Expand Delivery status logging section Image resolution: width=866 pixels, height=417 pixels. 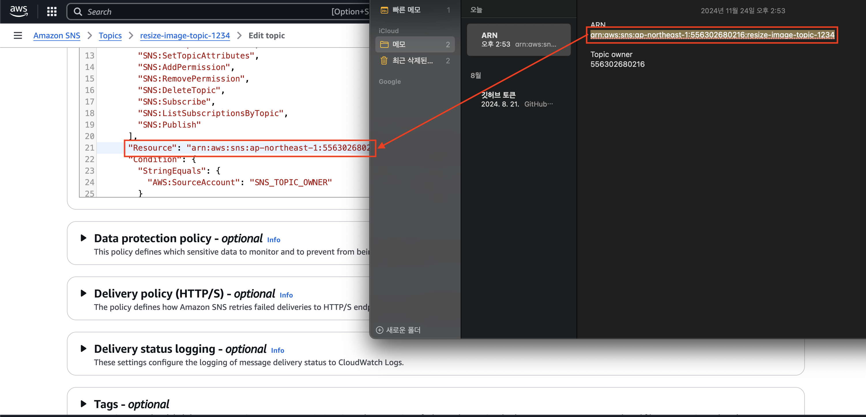(x=84, y=349)
